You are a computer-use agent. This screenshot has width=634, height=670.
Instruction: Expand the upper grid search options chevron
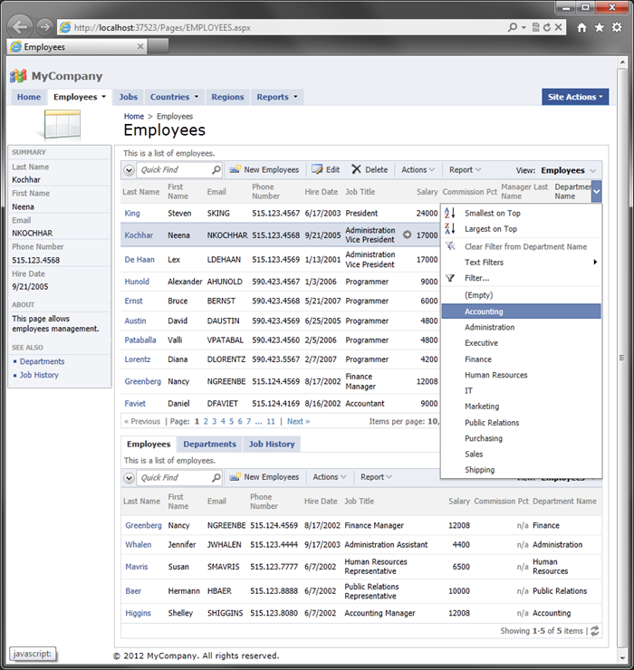tap(129, 170)
